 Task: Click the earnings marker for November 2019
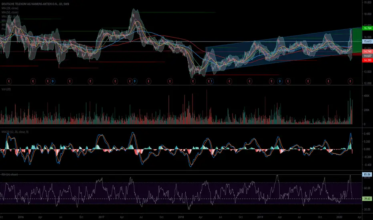click(x=329, y=81)
